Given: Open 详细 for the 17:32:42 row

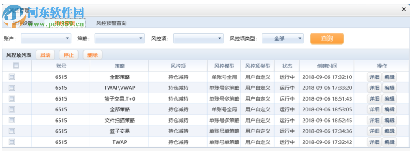Looking at the screenshot, I should [374, 142].
